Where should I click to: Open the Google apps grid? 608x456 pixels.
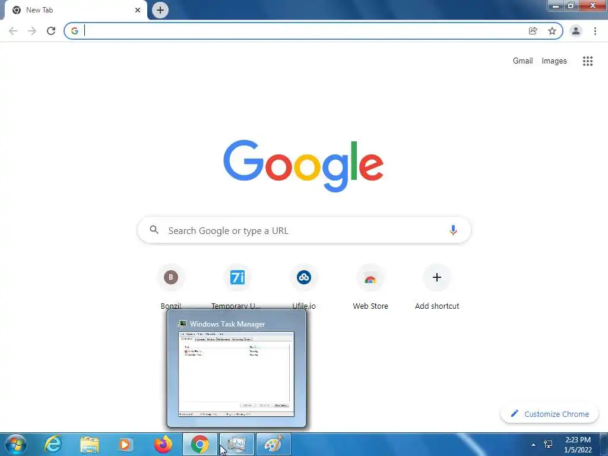588,61
